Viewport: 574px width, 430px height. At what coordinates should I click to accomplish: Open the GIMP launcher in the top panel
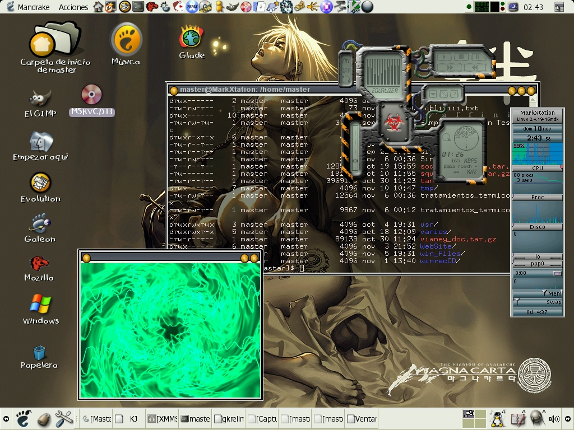tap(232, 7)
